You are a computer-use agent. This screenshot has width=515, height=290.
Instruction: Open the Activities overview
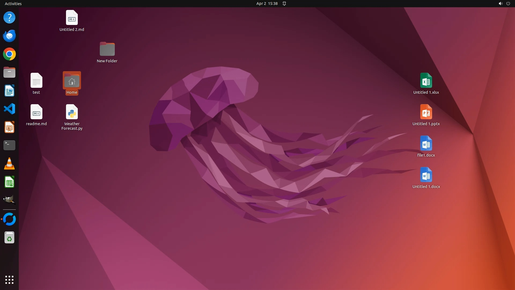(13, 3)
